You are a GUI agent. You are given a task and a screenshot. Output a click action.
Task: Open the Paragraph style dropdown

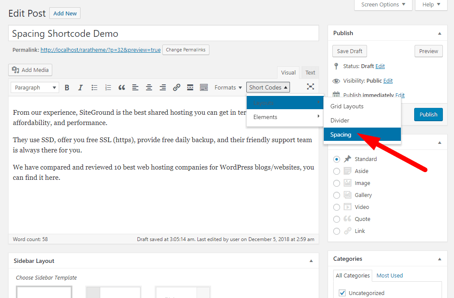point(35,87)
